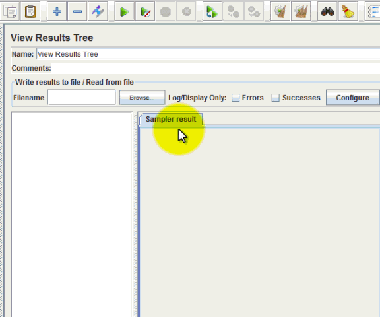This screenshot has width=380, height=317.
Task: Click into the Name text field
Action: point(208,54)
